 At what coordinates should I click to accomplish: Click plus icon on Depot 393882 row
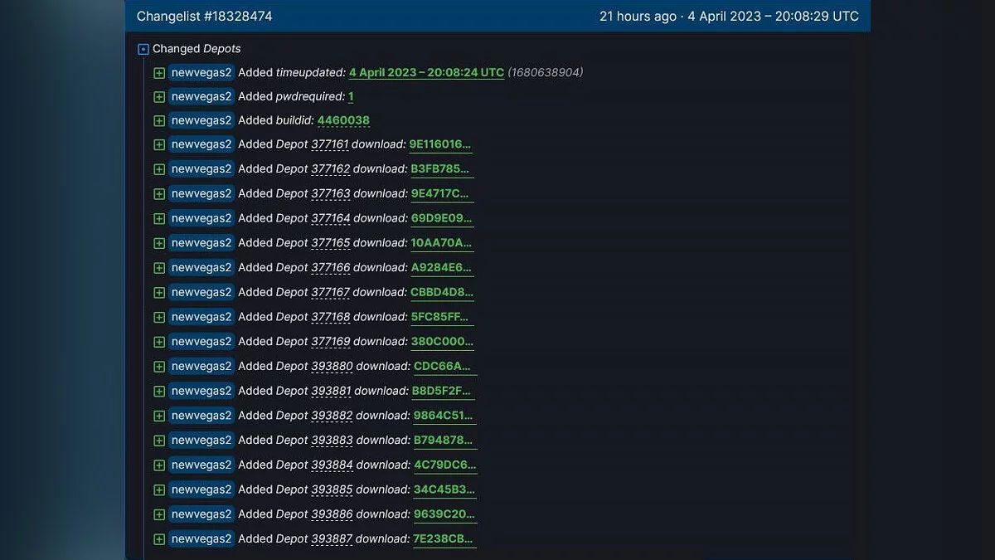(x=159, y=416)
